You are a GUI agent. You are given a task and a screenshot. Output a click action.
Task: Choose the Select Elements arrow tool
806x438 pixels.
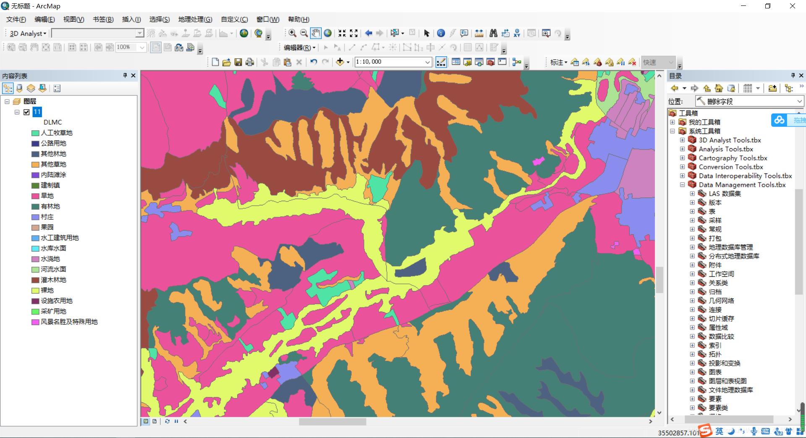(x=427, y=33)
